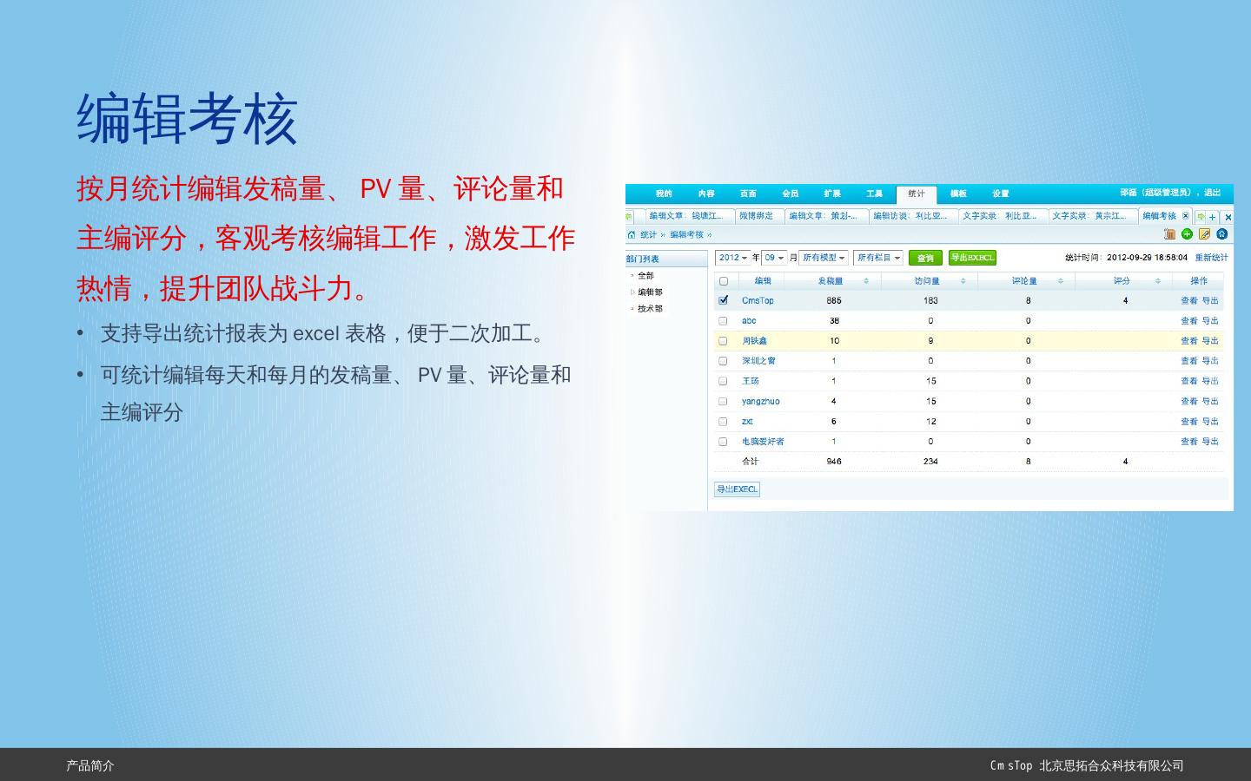Sort by 访问量 using its sort arrows
This screenshot has height=781, width=1251.
point(963,281)
